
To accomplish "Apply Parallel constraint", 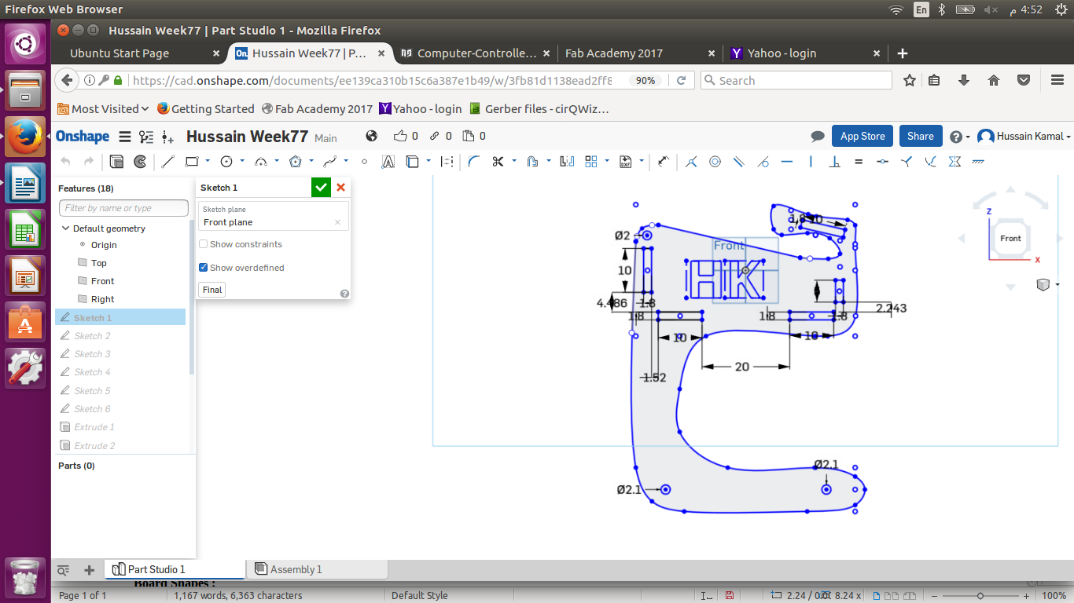I will [739, 162].
